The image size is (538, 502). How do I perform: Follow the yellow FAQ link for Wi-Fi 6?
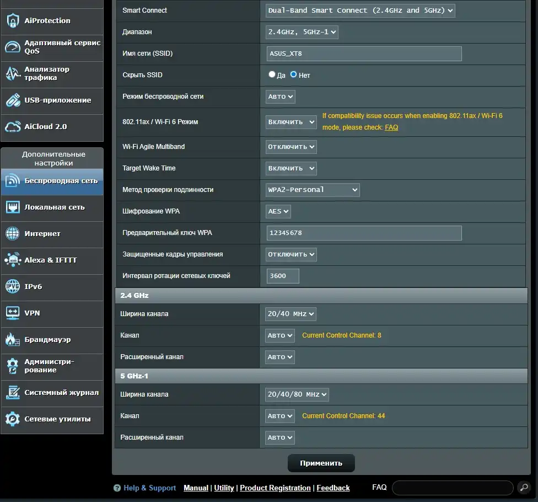(x=391, y=127)
